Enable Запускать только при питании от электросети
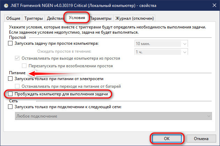The height and width of the screenshot is (146, 220). click(x=10, y=79)
